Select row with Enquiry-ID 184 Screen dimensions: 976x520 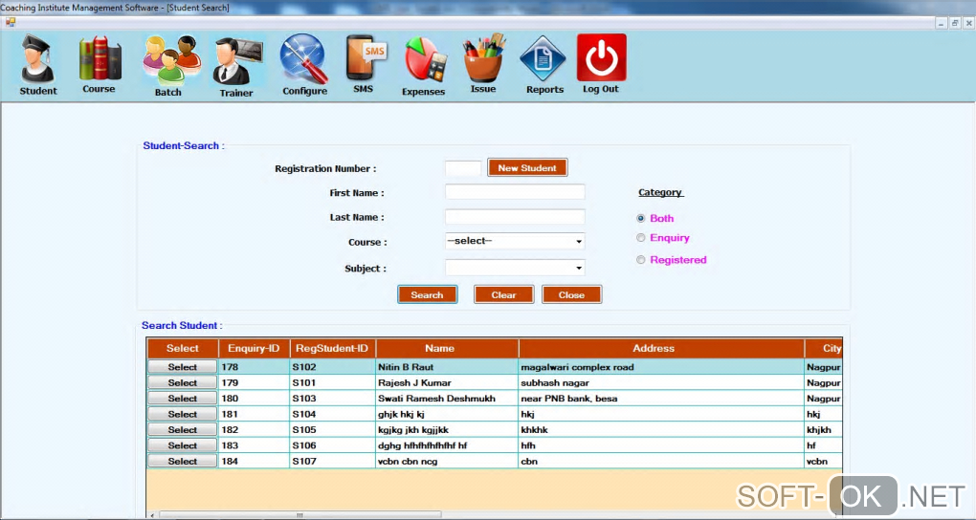point(183,461)
